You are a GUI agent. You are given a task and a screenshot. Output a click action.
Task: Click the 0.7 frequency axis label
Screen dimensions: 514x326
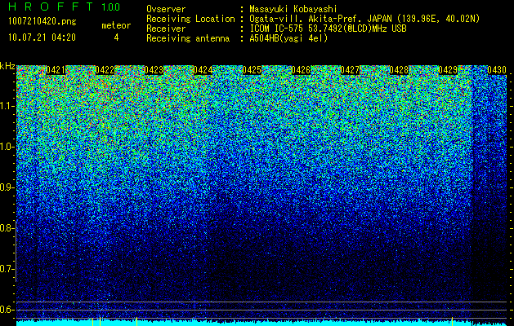(7, 269)
